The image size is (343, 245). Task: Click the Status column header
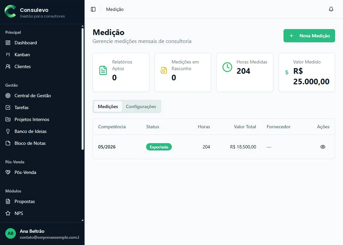(152, 127)
